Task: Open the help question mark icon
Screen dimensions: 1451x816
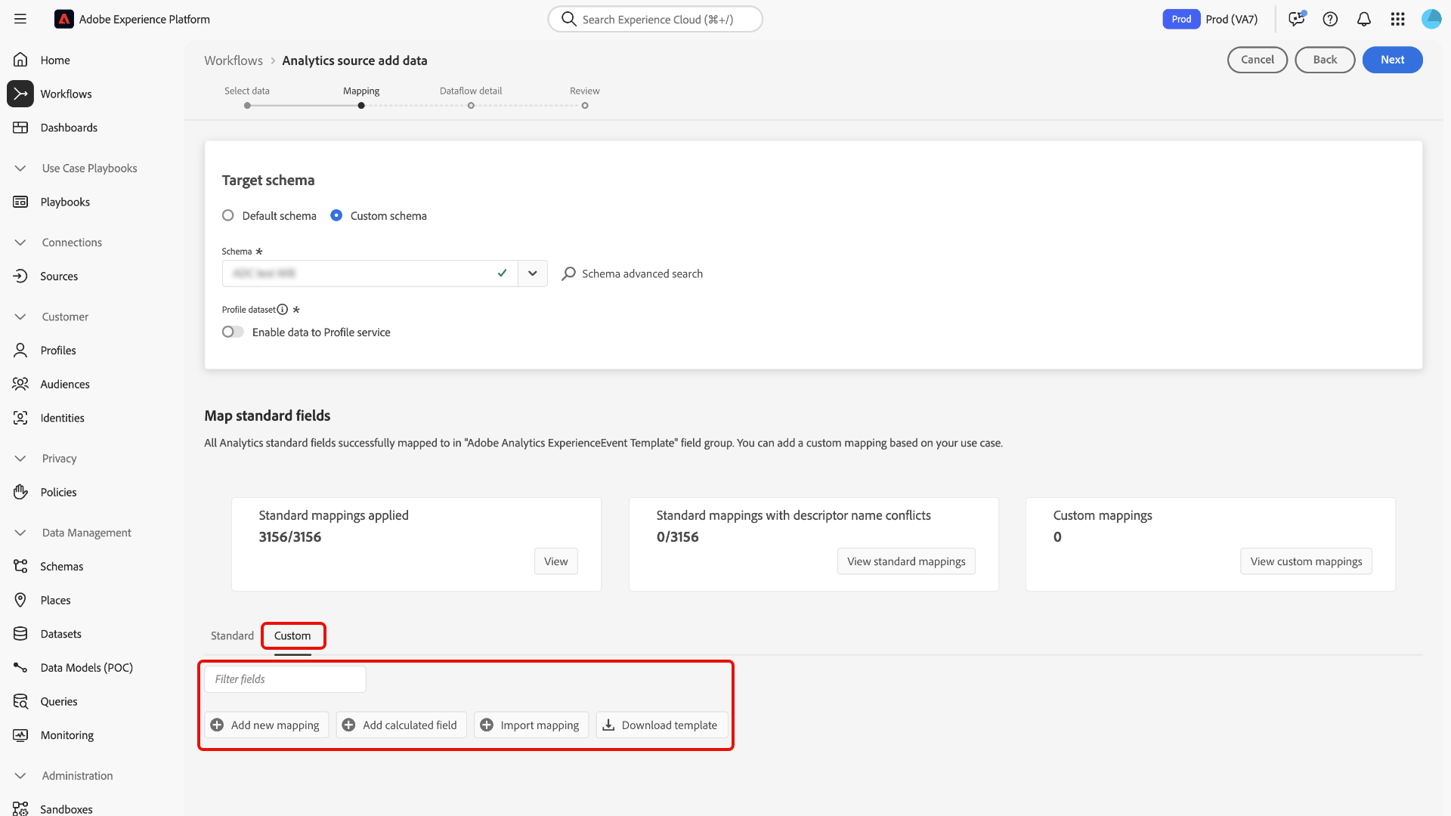Action: coord(1330,20)
